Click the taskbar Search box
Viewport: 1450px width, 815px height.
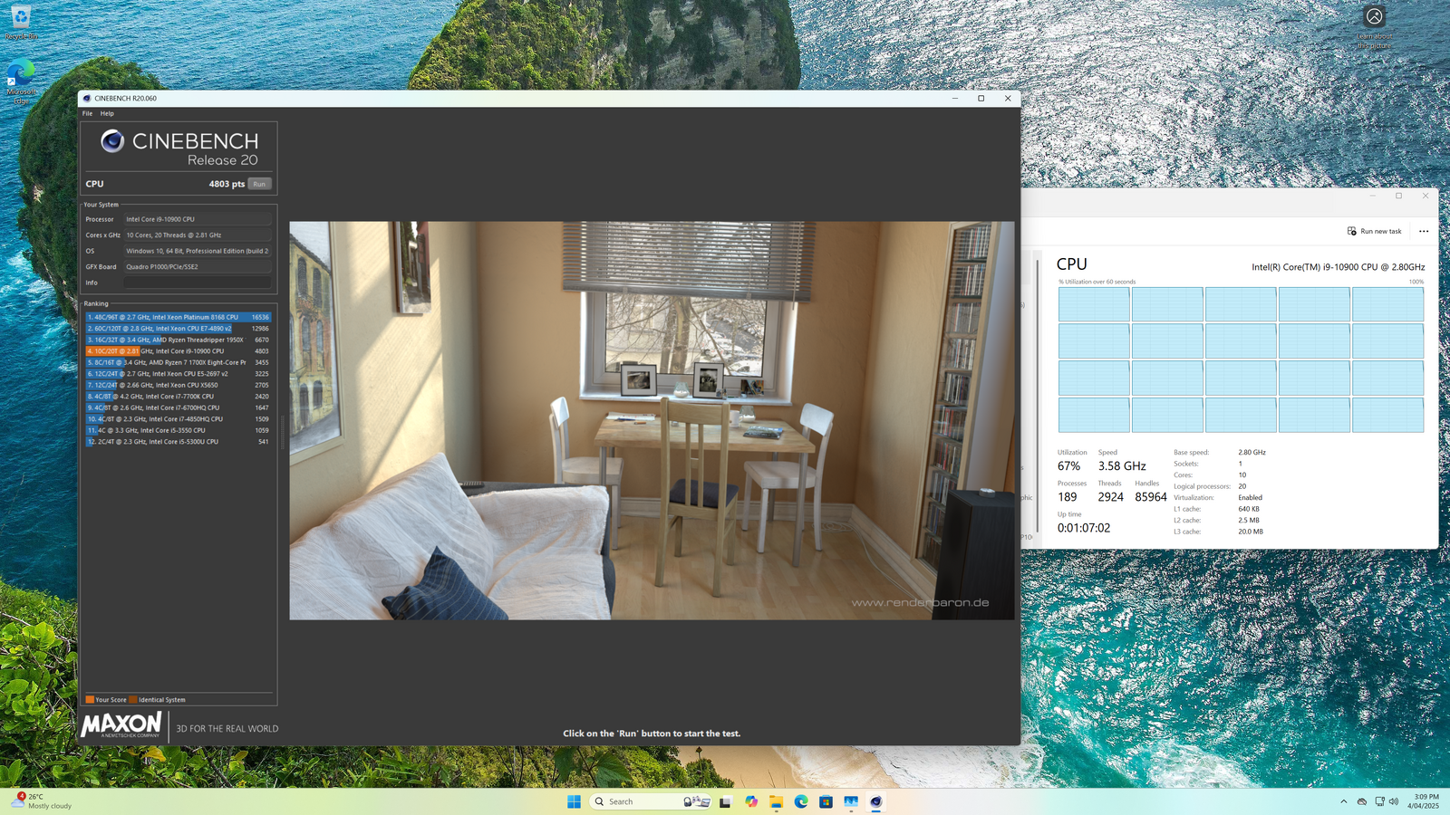coord(650,801)
